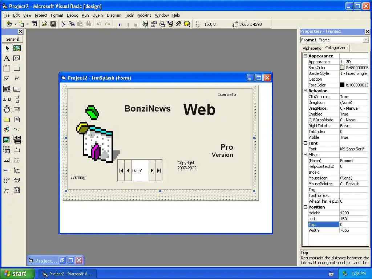The image size is (372, 279).
Task: Collapse the Misc property category
Action: coord(305,155)
